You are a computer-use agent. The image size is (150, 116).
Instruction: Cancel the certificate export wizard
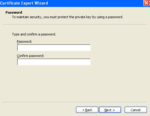tap(136, 110)
